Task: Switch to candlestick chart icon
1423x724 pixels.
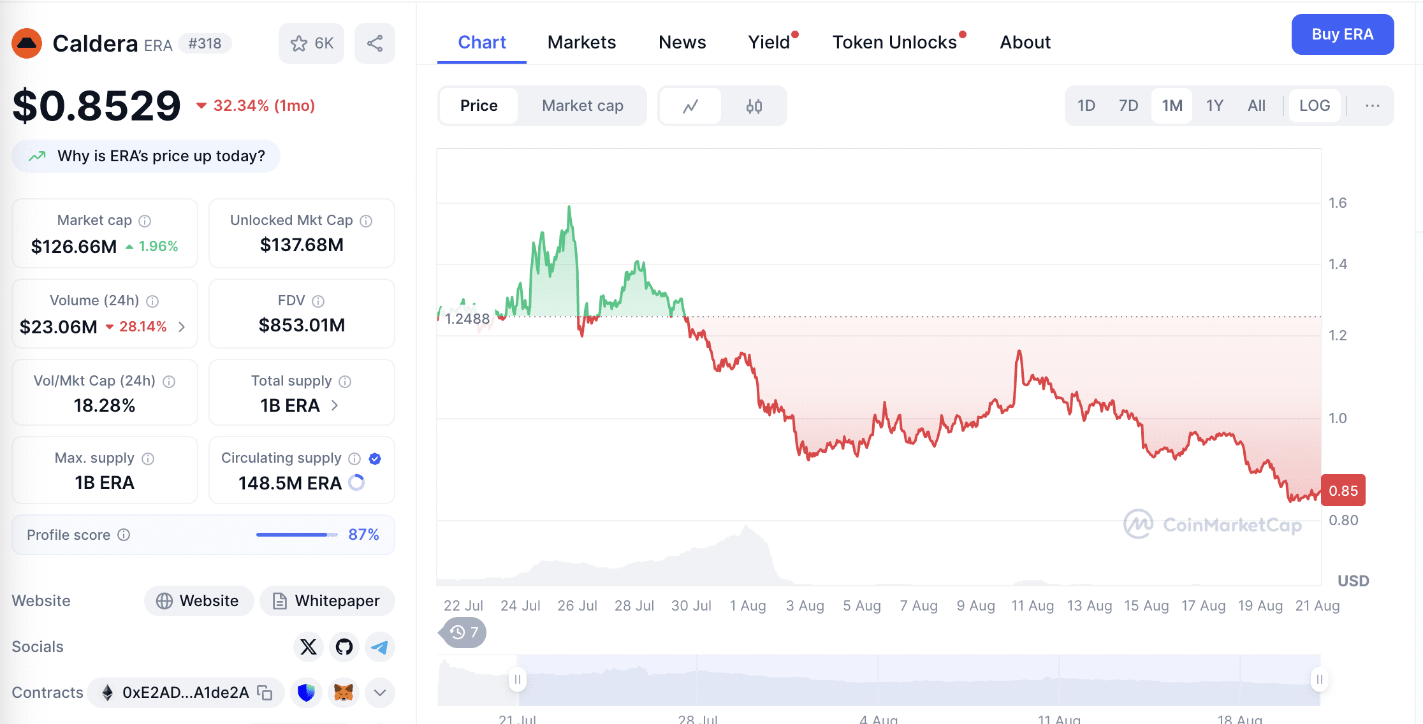Action: click(754, 106)
